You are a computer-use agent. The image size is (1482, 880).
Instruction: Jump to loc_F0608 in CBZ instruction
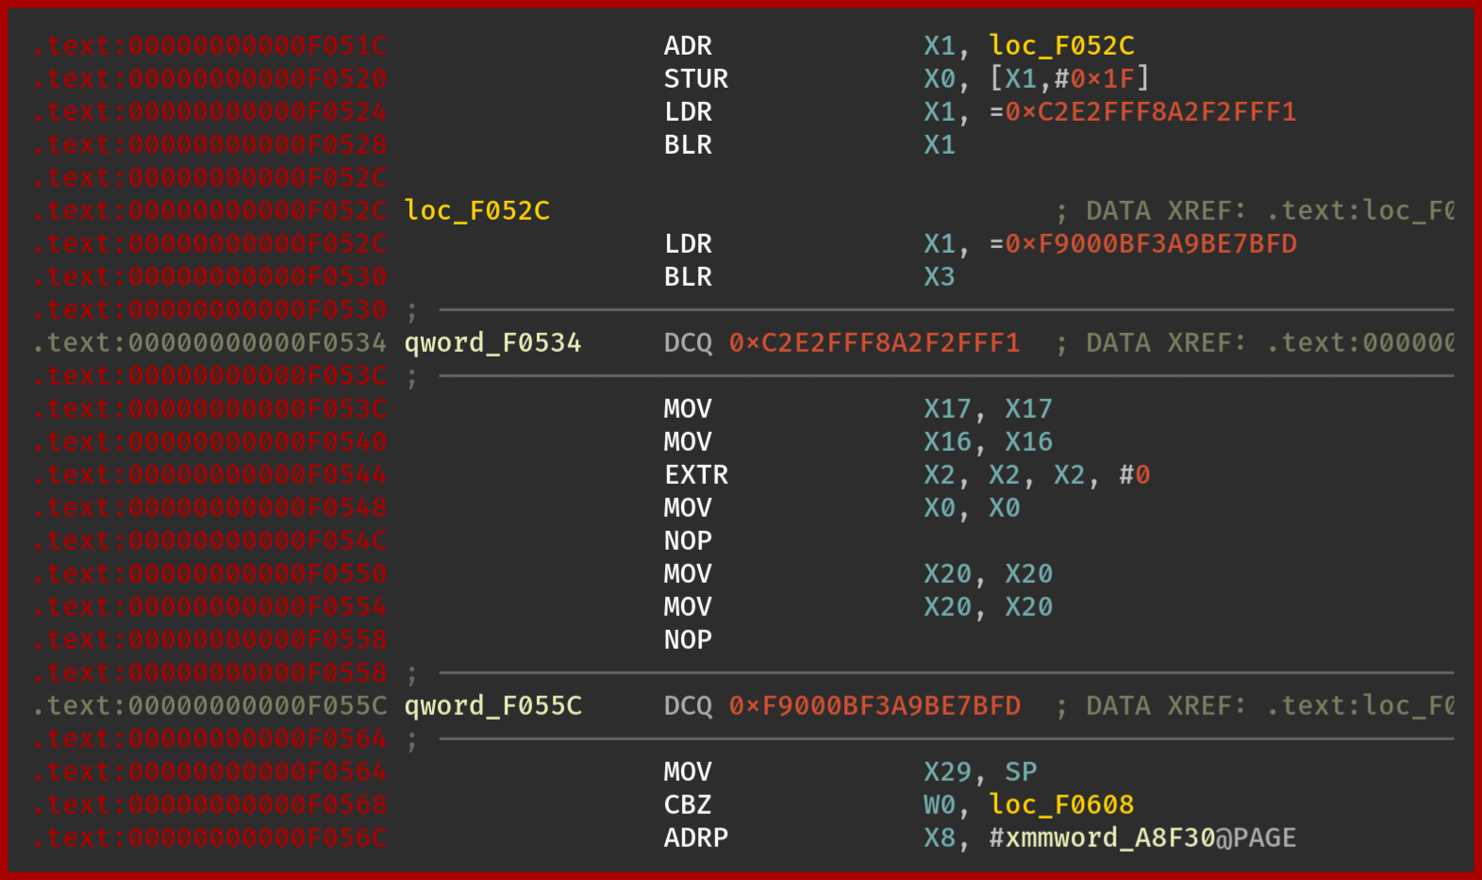pos(1061,805)
